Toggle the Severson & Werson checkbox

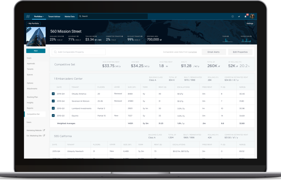click(x=53, y=101)
